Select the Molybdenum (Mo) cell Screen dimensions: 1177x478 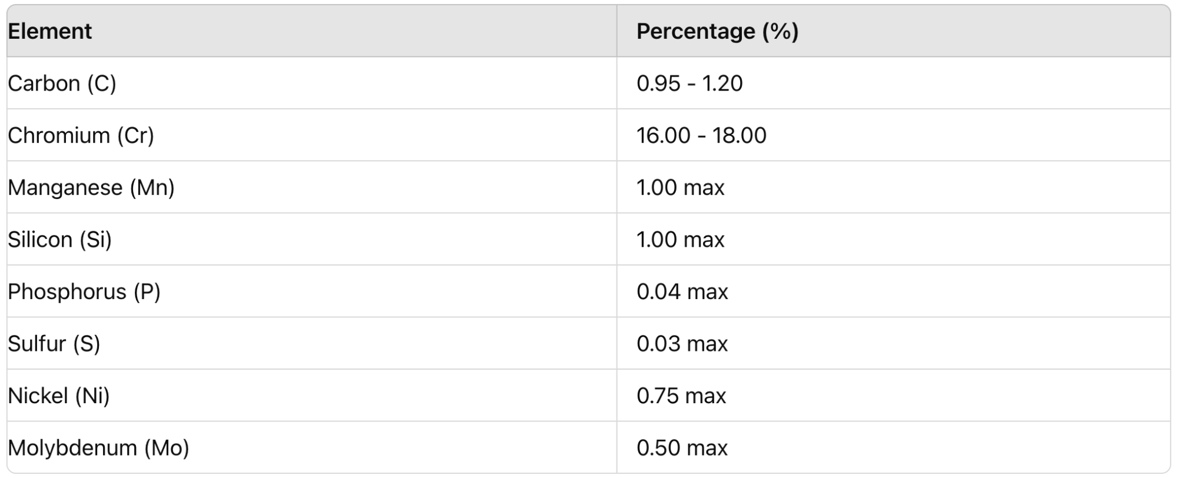pyautogui.click(x=312, y=447)
